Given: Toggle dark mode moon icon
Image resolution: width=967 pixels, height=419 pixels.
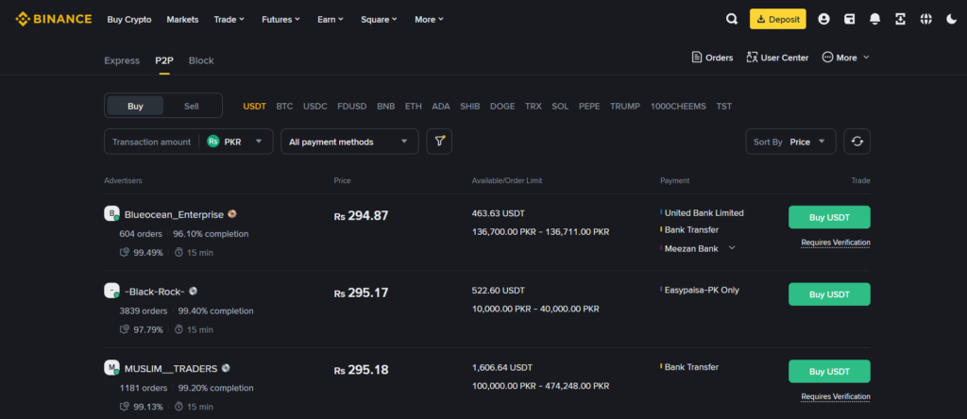Looking at the screenshot, I should (951, 19).
